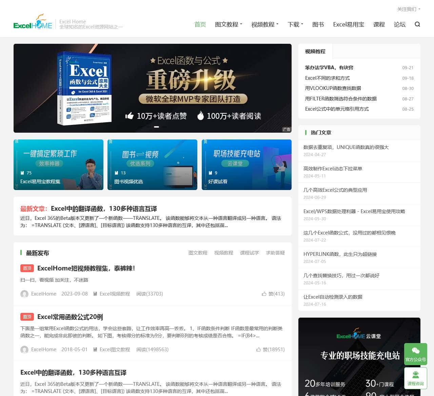Open video 笨办法学VBA，有诀窍
This screenshot has width=434, height=396.
coord(329,68)
